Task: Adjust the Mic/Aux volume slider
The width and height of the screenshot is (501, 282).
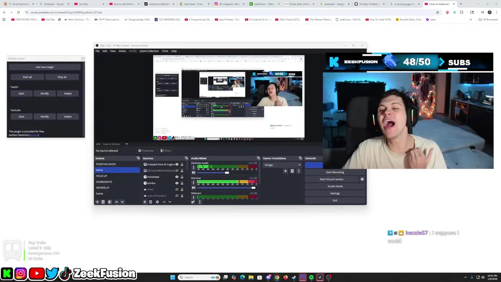Action: tap(253, 188)
